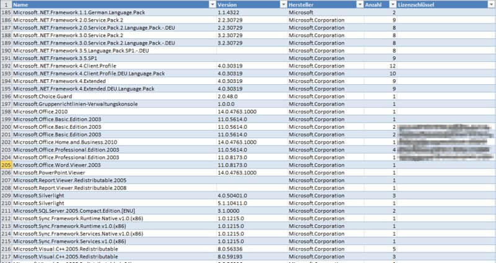Click the Anzahl value 5 in row 216

point(380,249)
